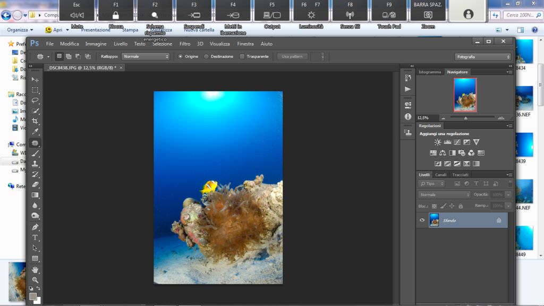Click the Windows Organizza button
Viewport: 544px width, 306px height.
(20, 30)
